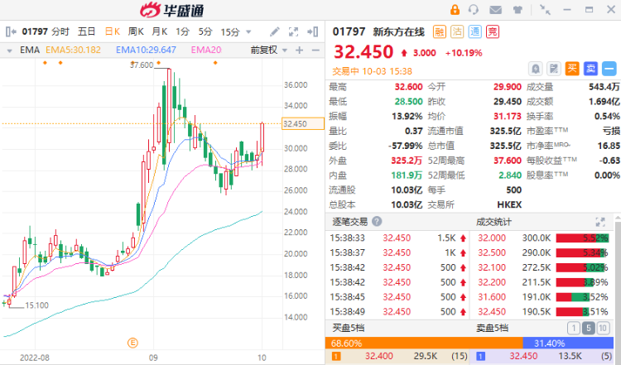
Task: Click the right panel scrollbar up arrow
Action: click(x=618, y=219)
